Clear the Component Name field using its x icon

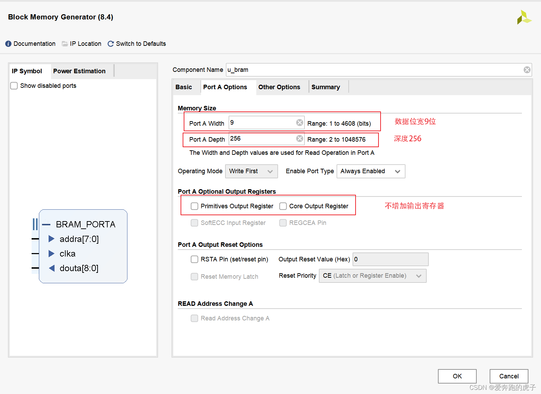click(x=527, y=69)
